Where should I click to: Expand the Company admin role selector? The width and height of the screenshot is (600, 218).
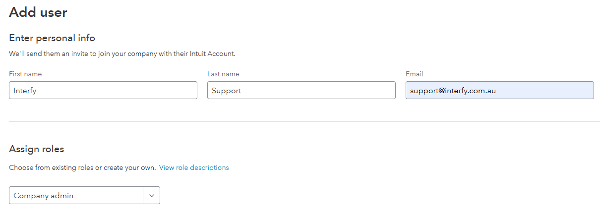pyautogui.click(x=76, y=196)
